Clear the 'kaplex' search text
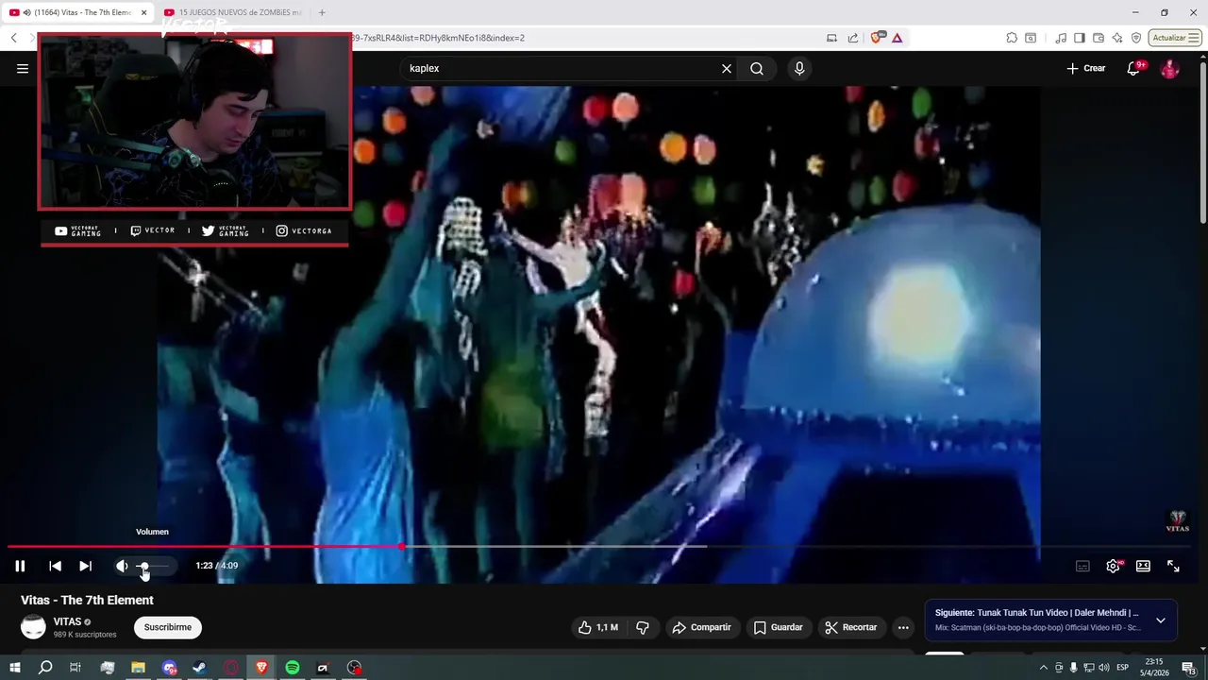Viewport: 1208px width, 680px height. (x=727, y=68)
